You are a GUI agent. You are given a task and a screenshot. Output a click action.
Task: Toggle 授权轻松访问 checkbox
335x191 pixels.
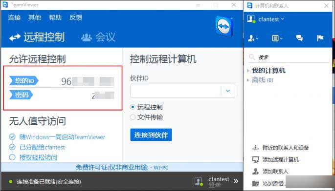[12, 157]
